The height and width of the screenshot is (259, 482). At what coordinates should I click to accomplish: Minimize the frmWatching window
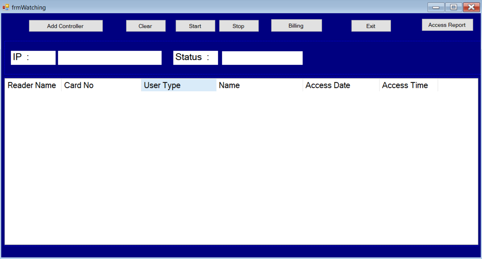[x=436, y=7]
